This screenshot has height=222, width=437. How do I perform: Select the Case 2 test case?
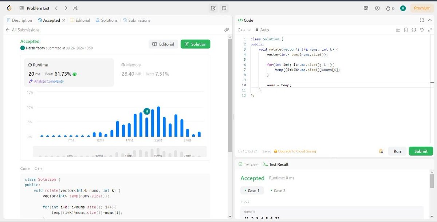point(278,190)
